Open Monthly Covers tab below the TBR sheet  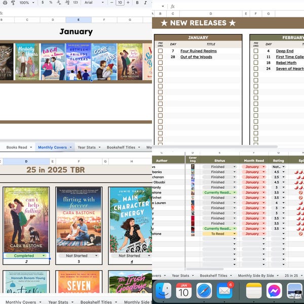coord(21,301)
